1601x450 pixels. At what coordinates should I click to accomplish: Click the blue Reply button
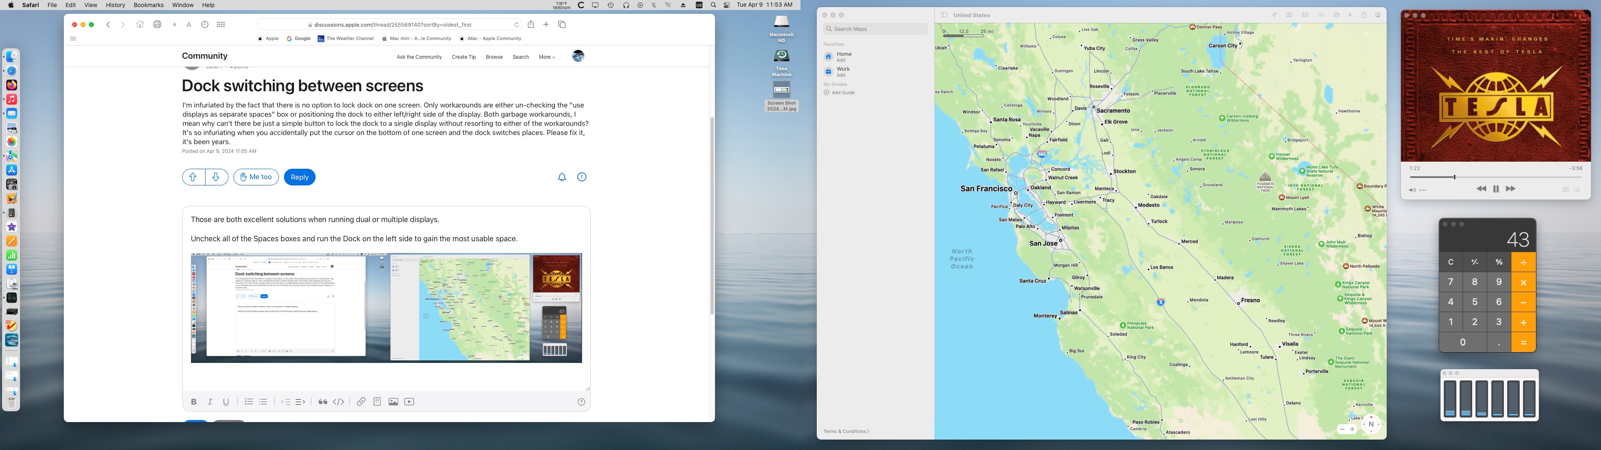[x=300, y=177]
